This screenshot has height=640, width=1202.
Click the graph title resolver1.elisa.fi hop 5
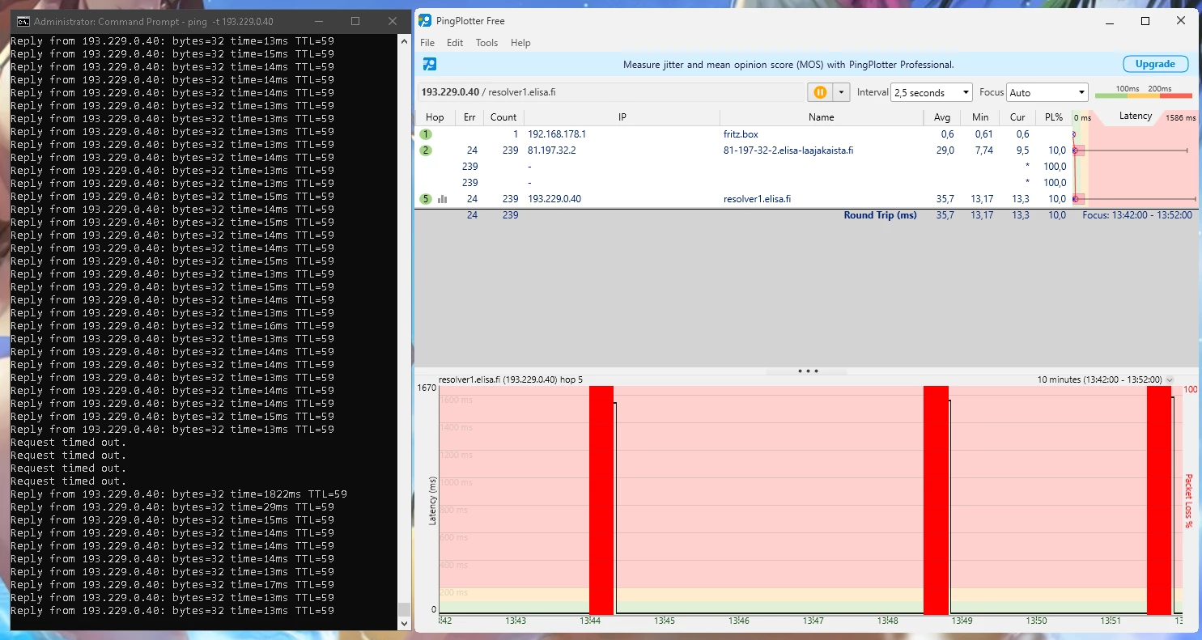coord(510,379)
